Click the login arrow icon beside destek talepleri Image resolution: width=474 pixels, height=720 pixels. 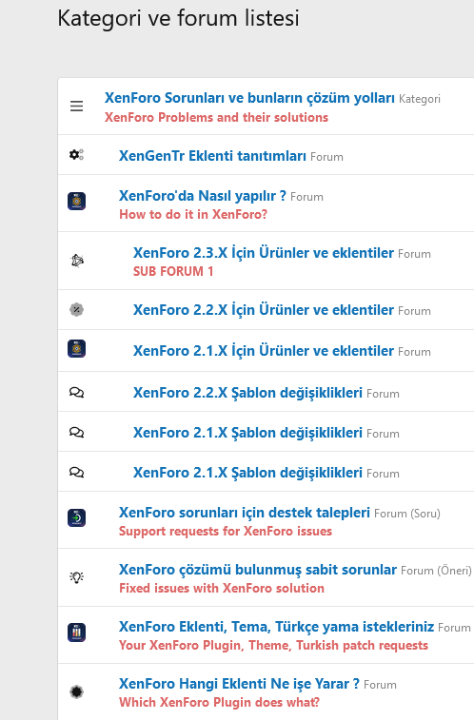coord(77,518)
